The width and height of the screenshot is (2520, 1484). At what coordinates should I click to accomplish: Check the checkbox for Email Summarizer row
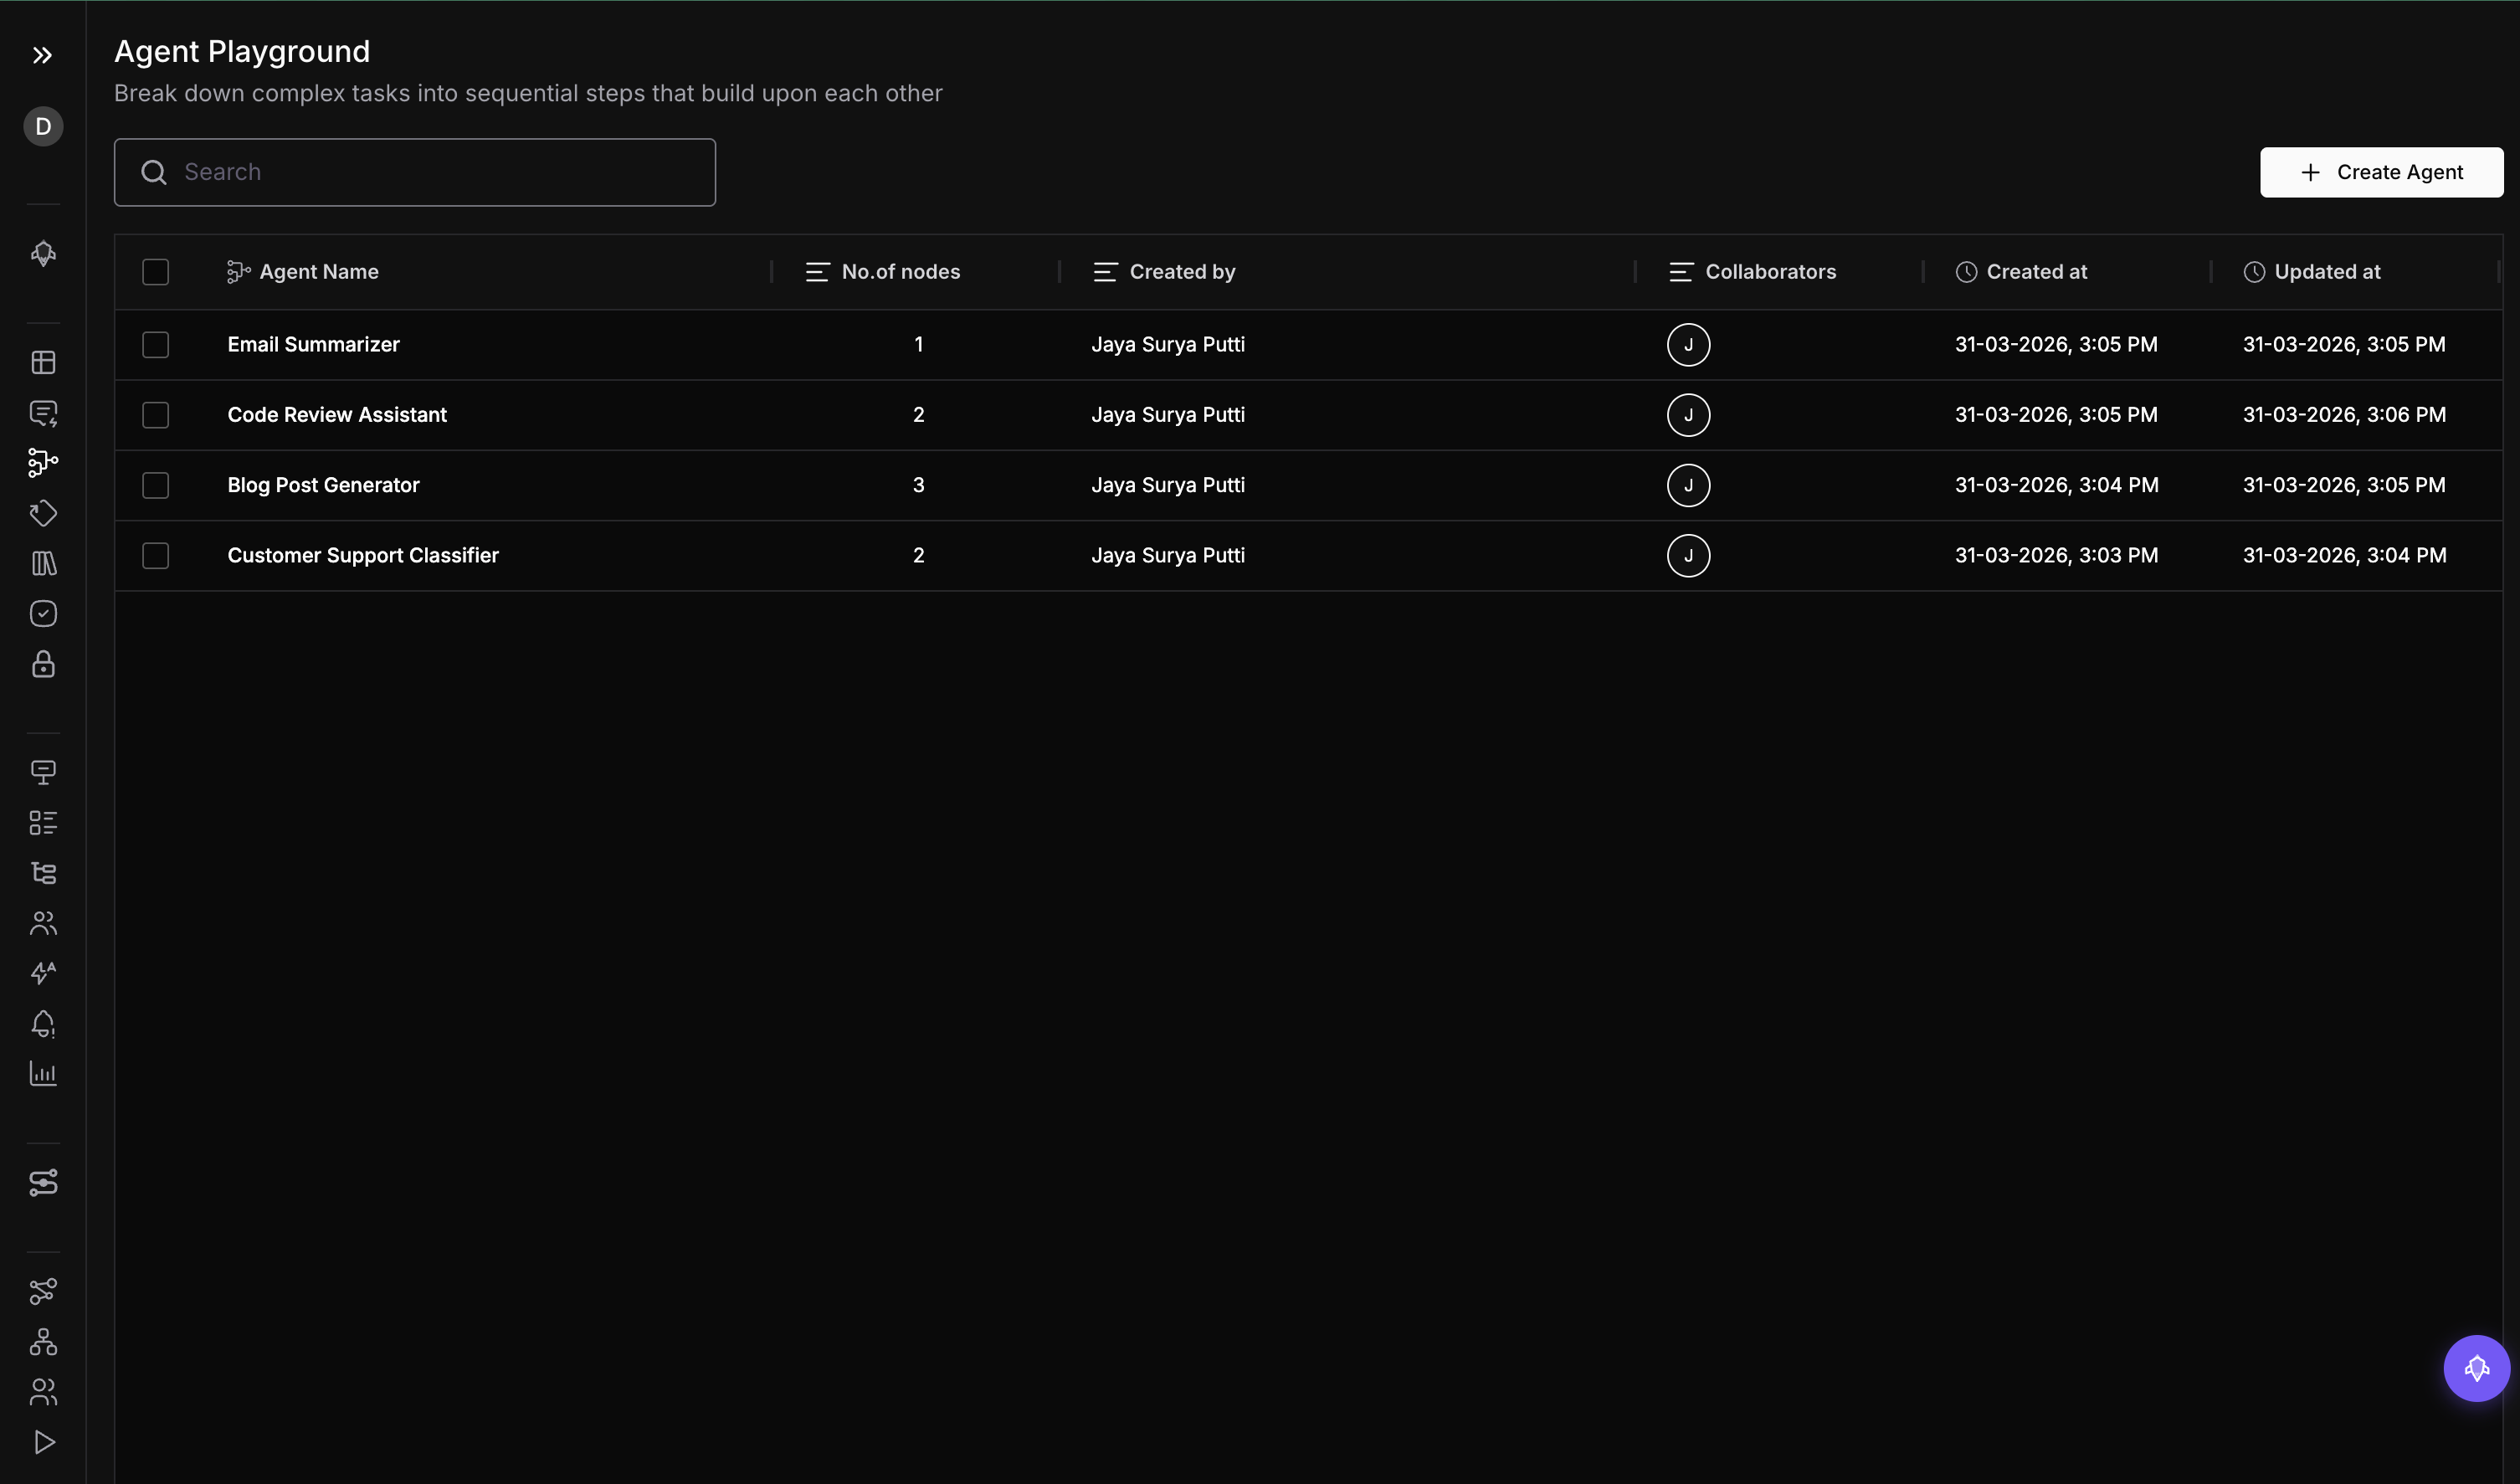coord(155,345)
